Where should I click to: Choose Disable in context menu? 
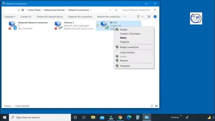click(x=134, y=30)
